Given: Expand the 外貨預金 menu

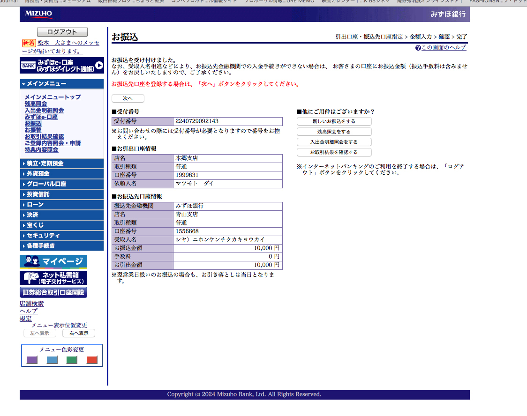Looking at the screenshot, I should pos(62,174).
